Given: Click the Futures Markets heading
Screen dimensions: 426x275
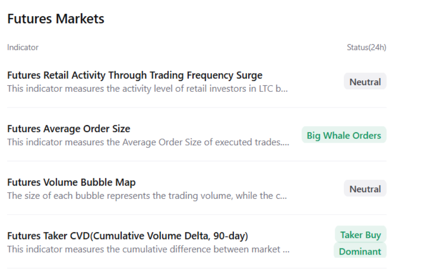Looking at the screenshot, I should 56,19.
